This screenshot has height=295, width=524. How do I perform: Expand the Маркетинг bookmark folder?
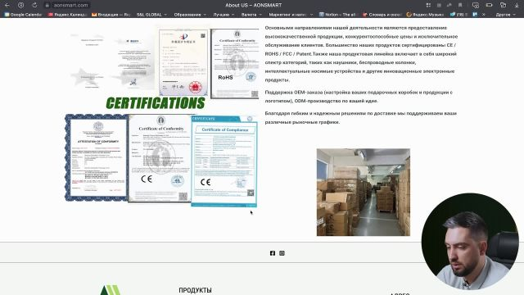(291, 15)
